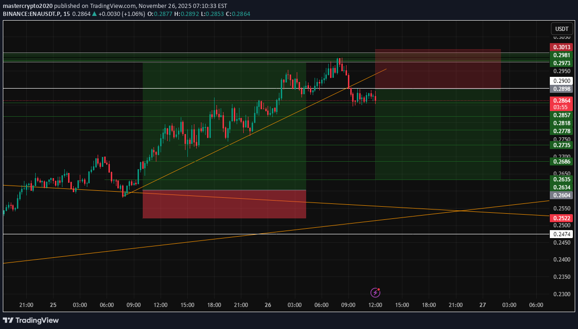This screenshot has height=329, width=578.
Task: Toggle the green 0.2686 support level label
Action: click(x=562, y=161)
